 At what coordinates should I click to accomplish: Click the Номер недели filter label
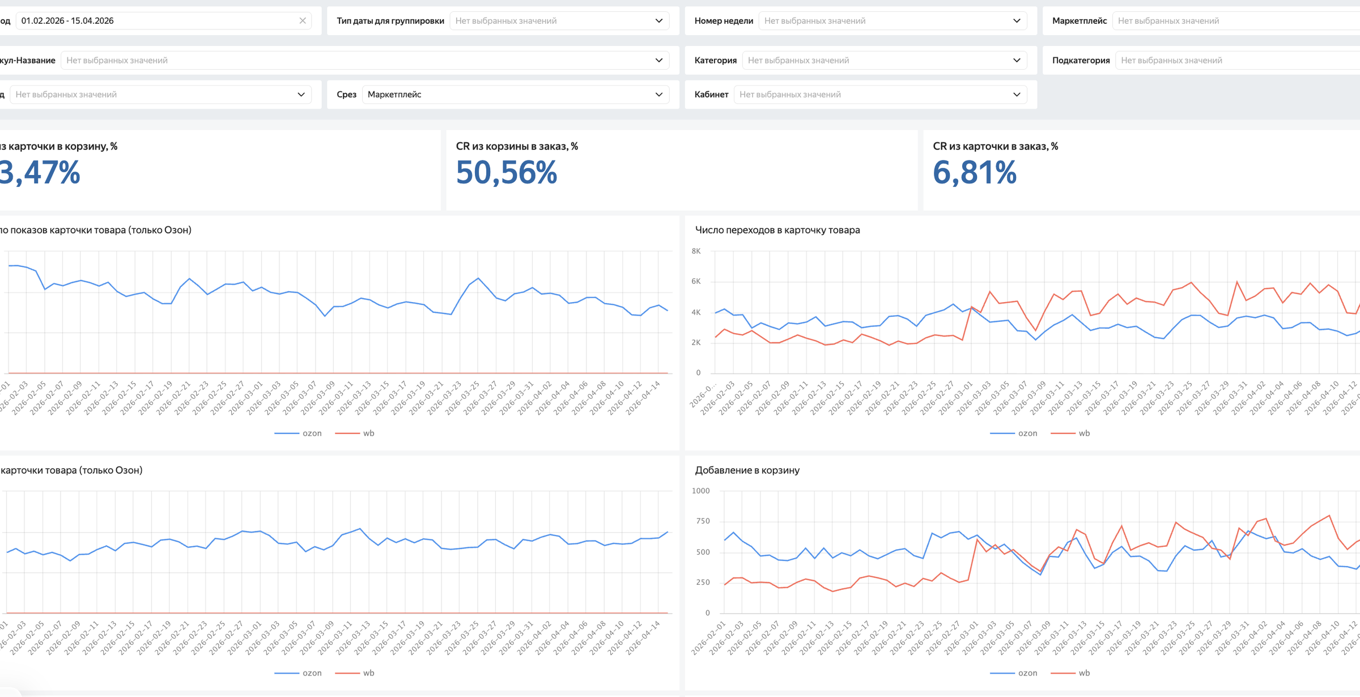click(724, 21)
